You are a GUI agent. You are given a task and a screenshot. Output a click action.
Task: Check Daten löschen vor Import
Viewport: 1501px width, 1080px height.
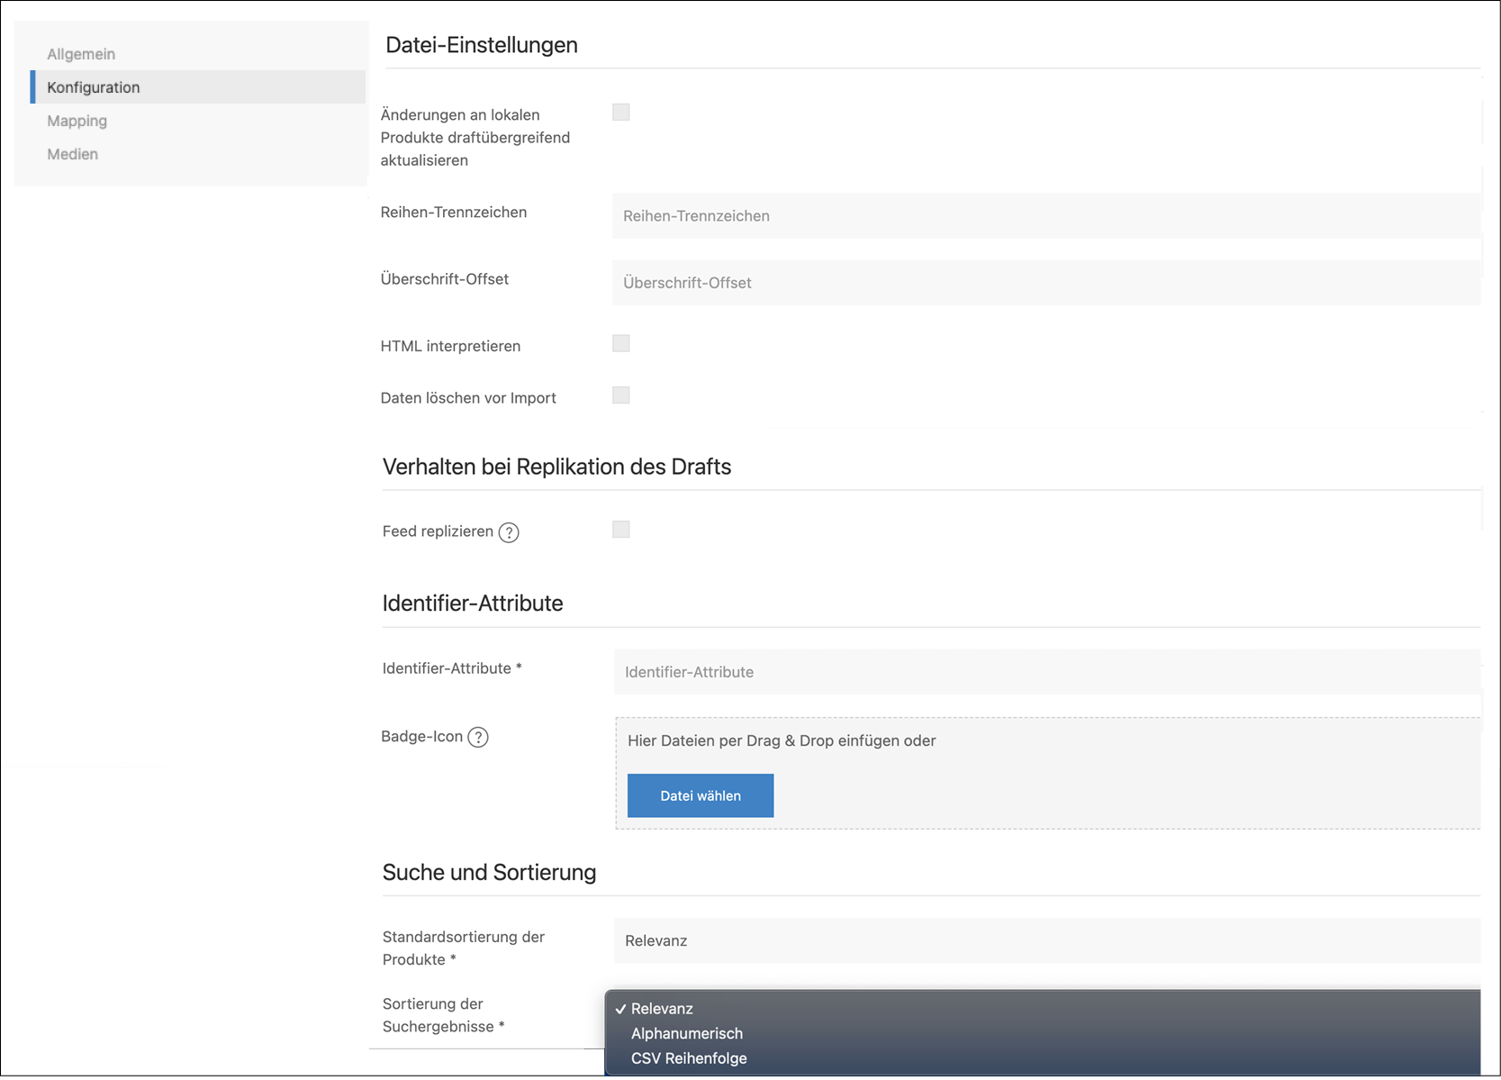coord(620,395)
